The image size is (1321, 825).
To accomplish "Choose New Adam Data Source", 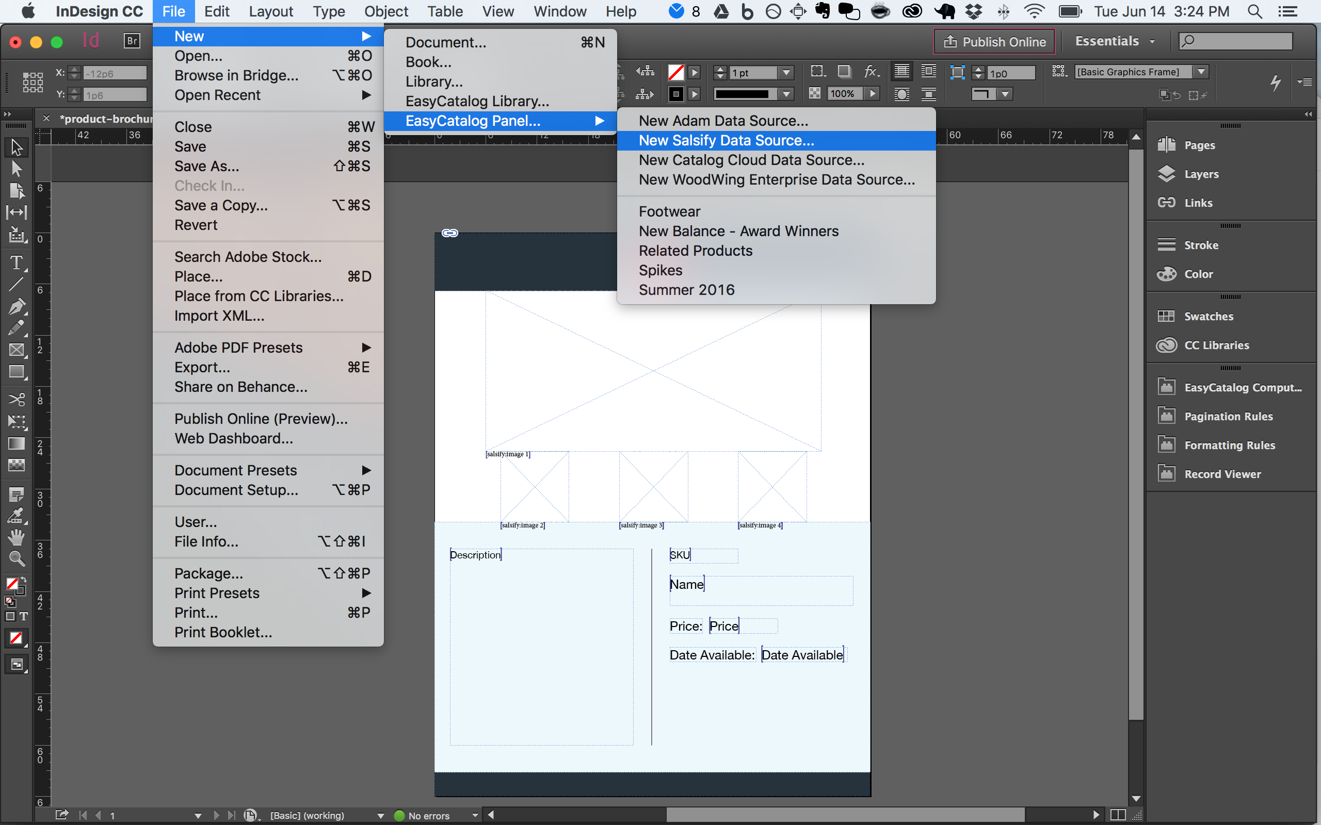I will 776,121.
